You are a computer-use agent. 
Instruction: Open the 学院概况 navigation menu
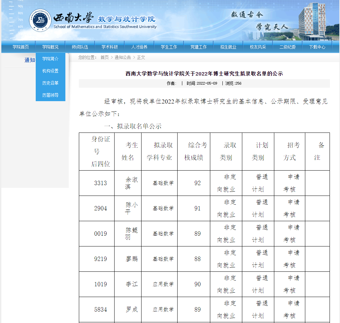pos(50,47)
